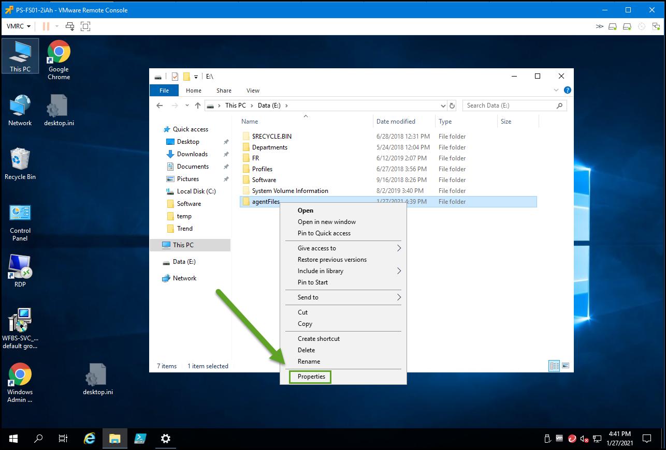
Task: Click Properties in the context menu
Action: pos(311,377)
